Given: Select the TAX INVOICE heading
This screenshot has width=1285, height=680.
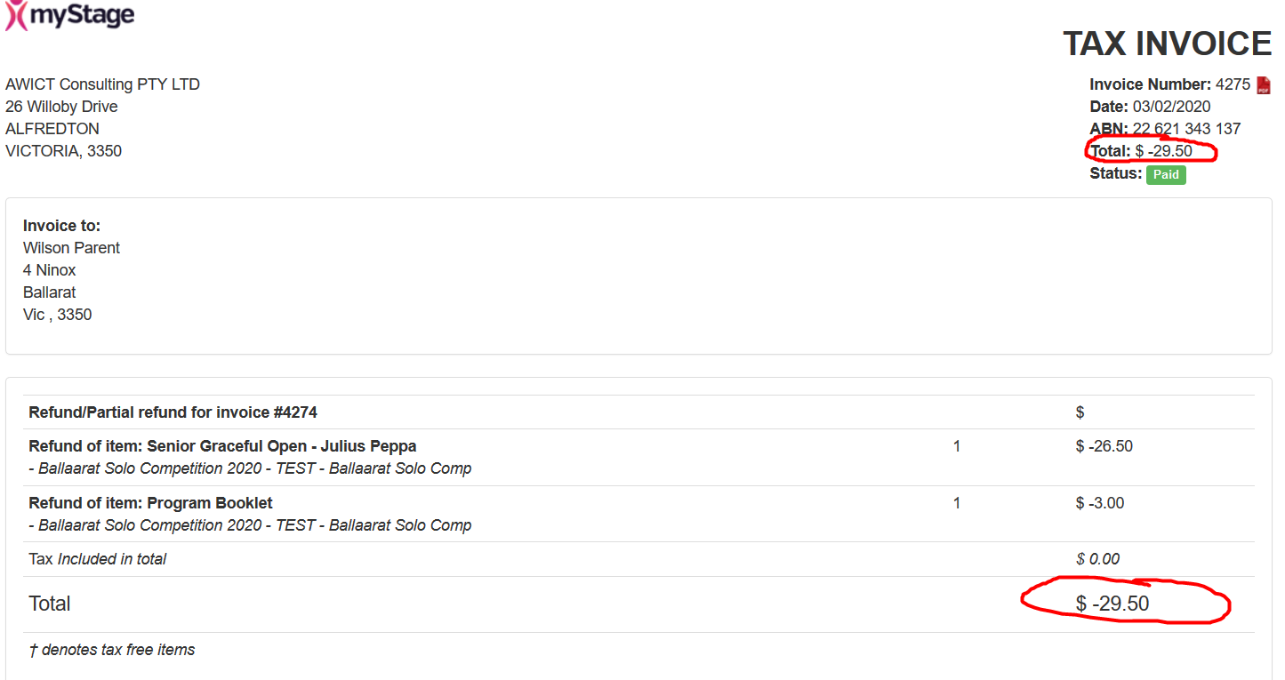Looking at the screenshot, I should coord(1168,44).
